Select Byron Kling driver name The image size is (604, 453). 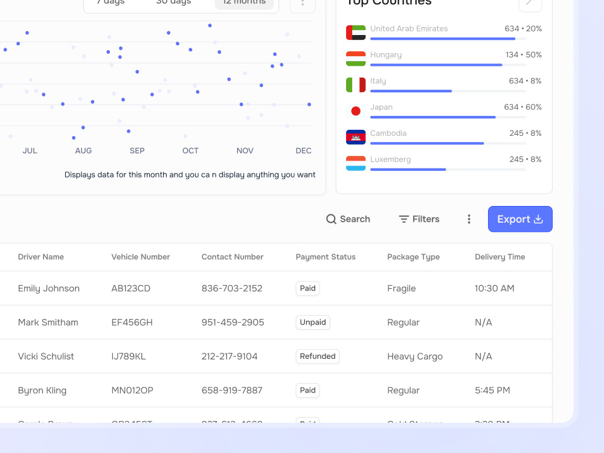pos(42,390)
